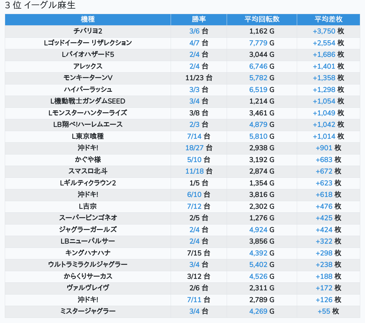Select the スマスロ北斗 machine name
This screenshot has width=365, height=323.
(88, 171)
